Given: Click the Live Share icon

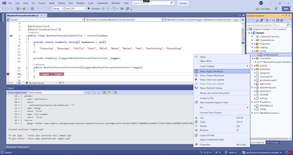Looking at the screenshot, I should point(257,9).
